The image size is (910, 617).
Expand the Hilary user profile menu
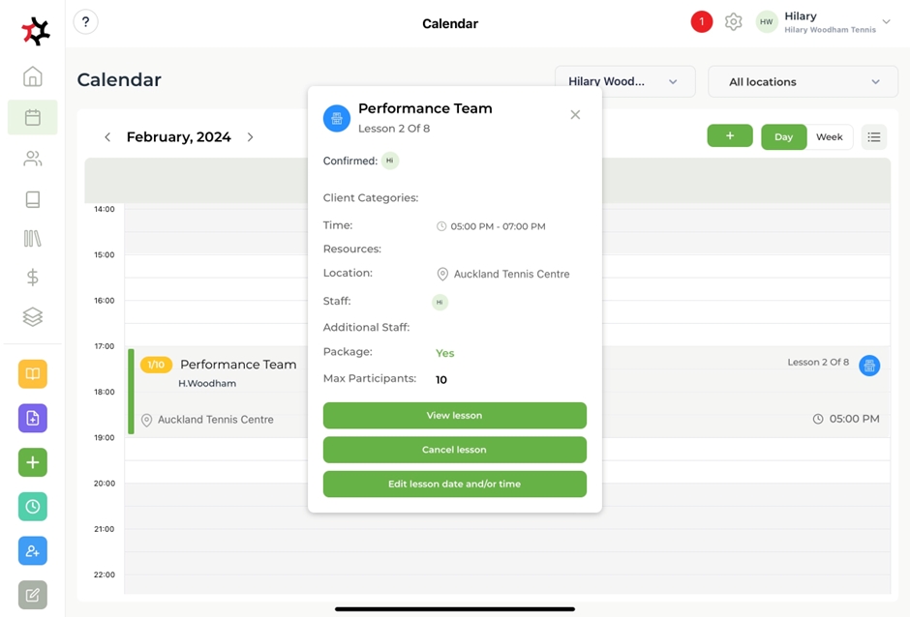tap(885, 22)
